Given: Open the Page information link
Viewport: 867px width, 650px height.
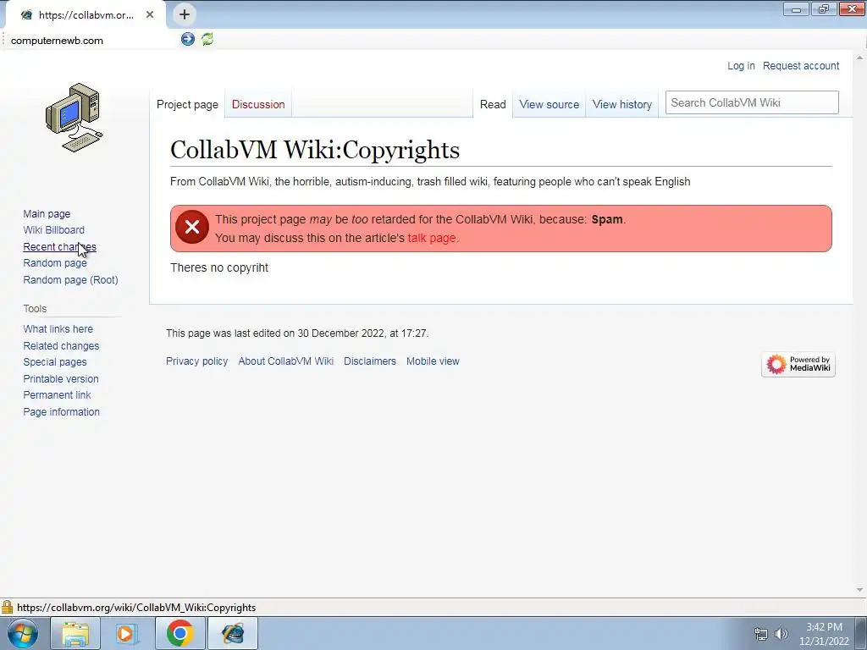Looking at the screenshot, I should coord(61,412).
